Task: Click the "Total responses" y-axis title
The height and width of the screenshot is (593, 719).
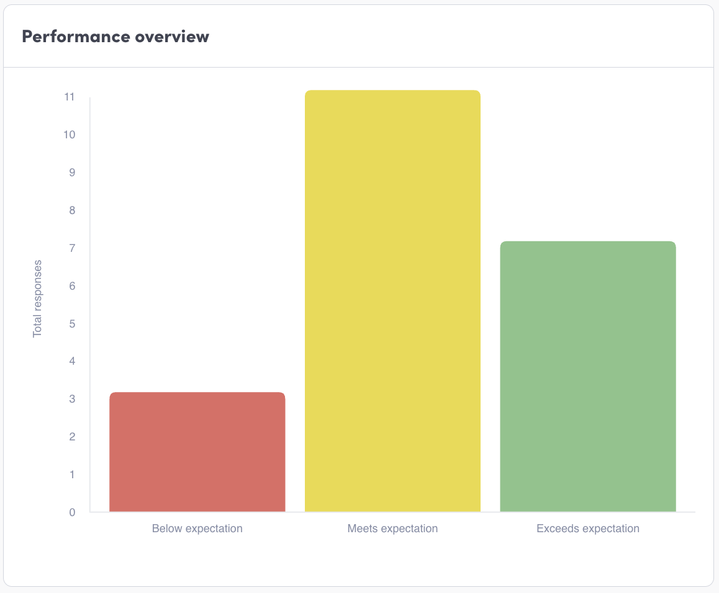Action: click(x=37, y=298)
